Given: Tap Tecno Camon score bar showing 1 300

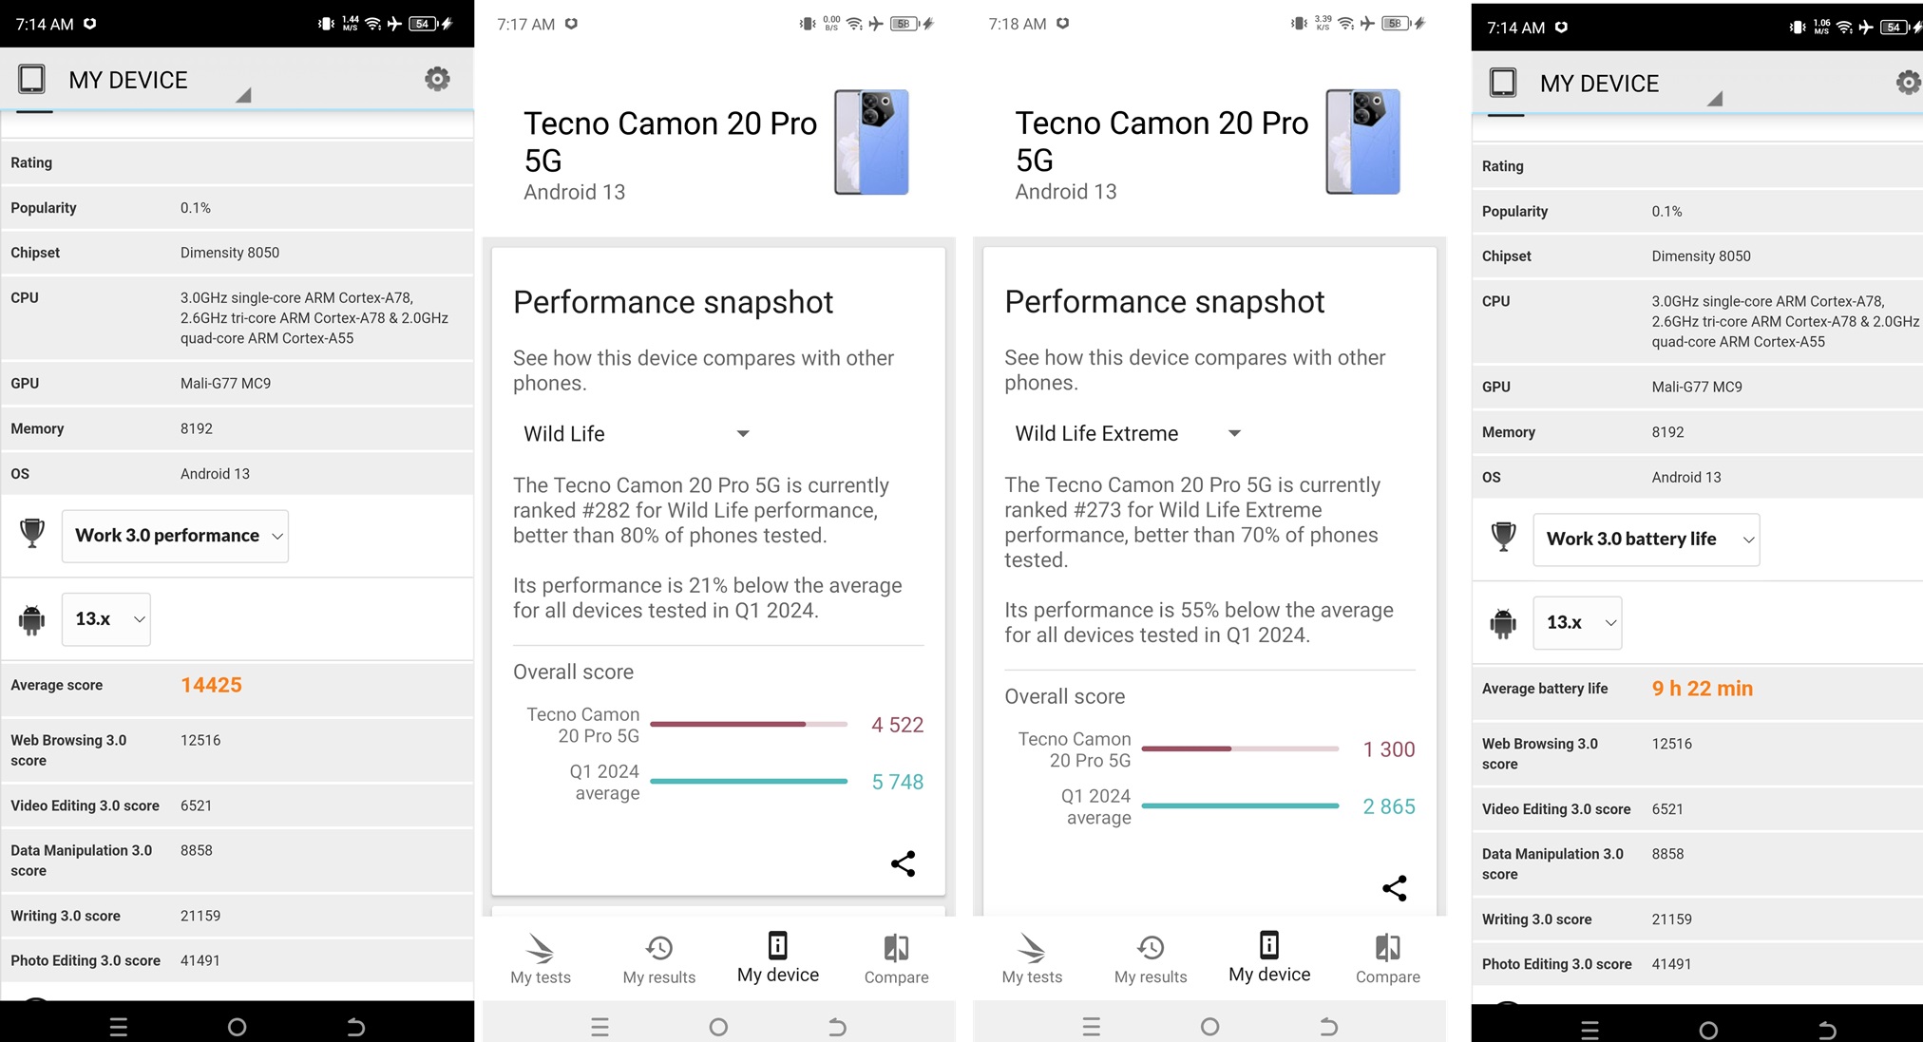Looking at the screenshot, I should (x=1240, y=748).
